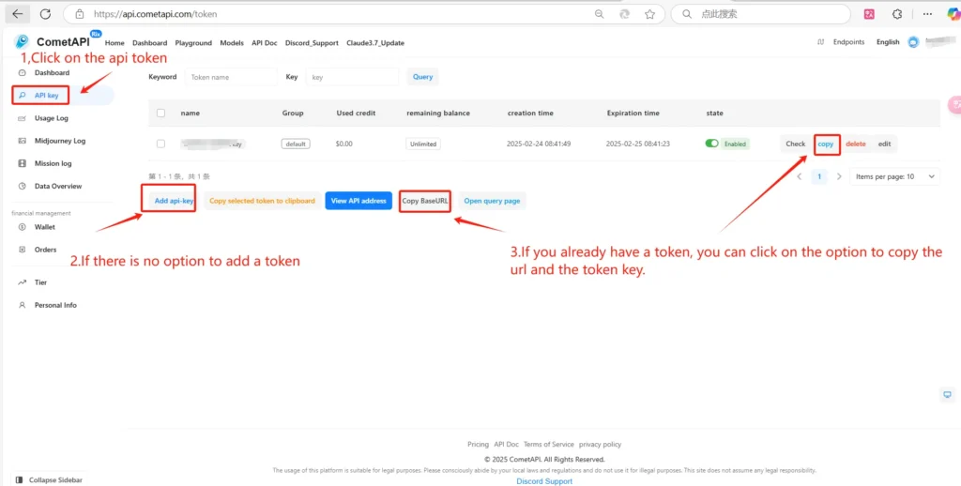Click the Token name keyword input field
This screenshot has height=486, width=961.
click(231, 77)
